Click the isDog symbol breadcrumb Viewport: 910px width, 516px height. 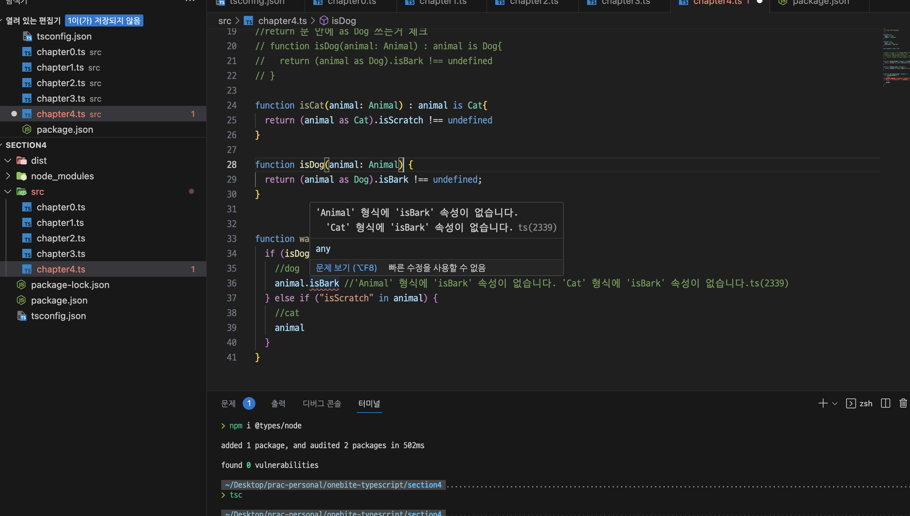(343, 21)
